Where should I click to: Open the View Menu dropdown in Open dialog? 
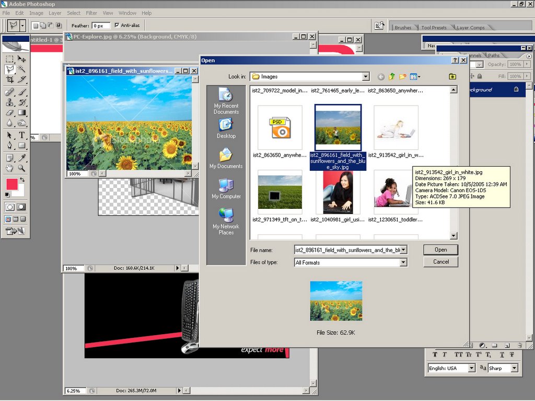click(x=415, y=77)
